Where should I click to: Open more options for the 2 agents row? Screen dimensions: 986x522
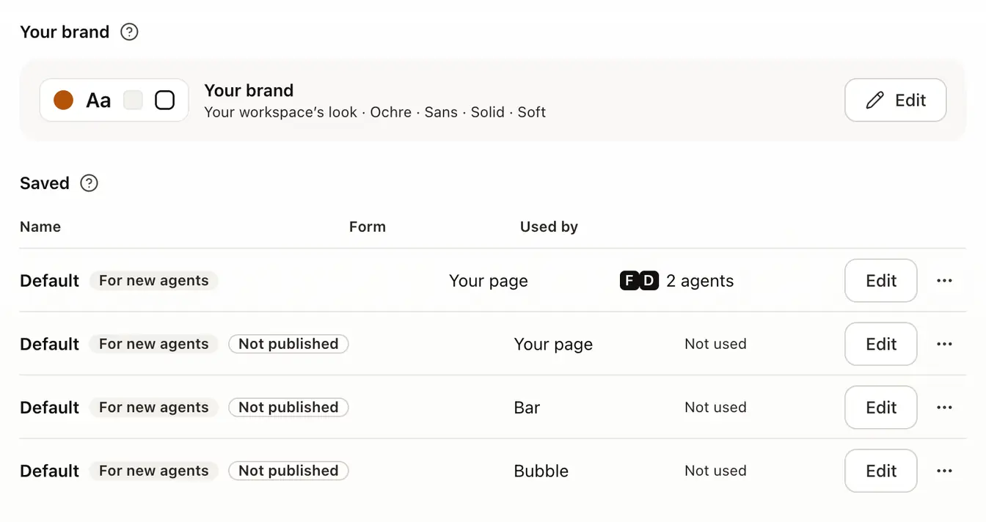tap(944, 281)
